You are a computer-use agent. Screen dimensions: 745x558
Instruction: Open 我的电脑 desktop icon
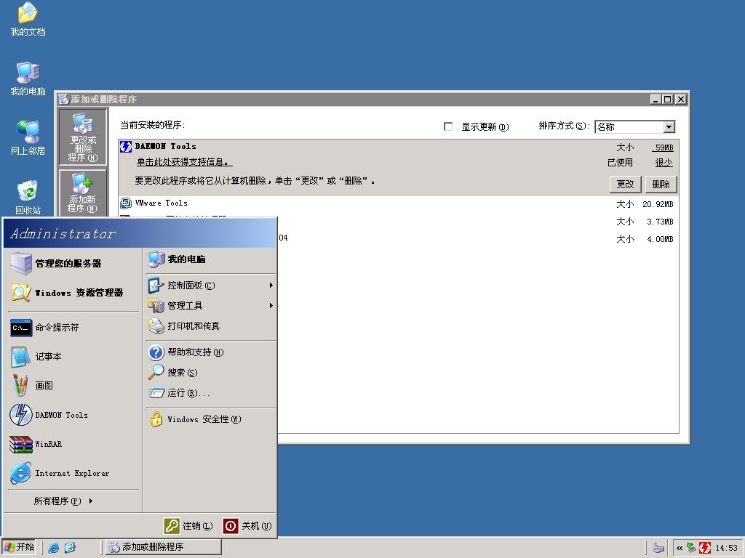(x=28, y=78)
